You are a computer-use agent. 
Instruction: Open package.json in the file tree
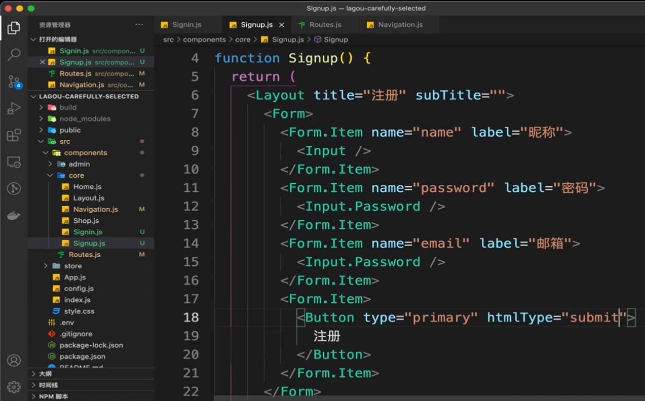pos(82,356)
